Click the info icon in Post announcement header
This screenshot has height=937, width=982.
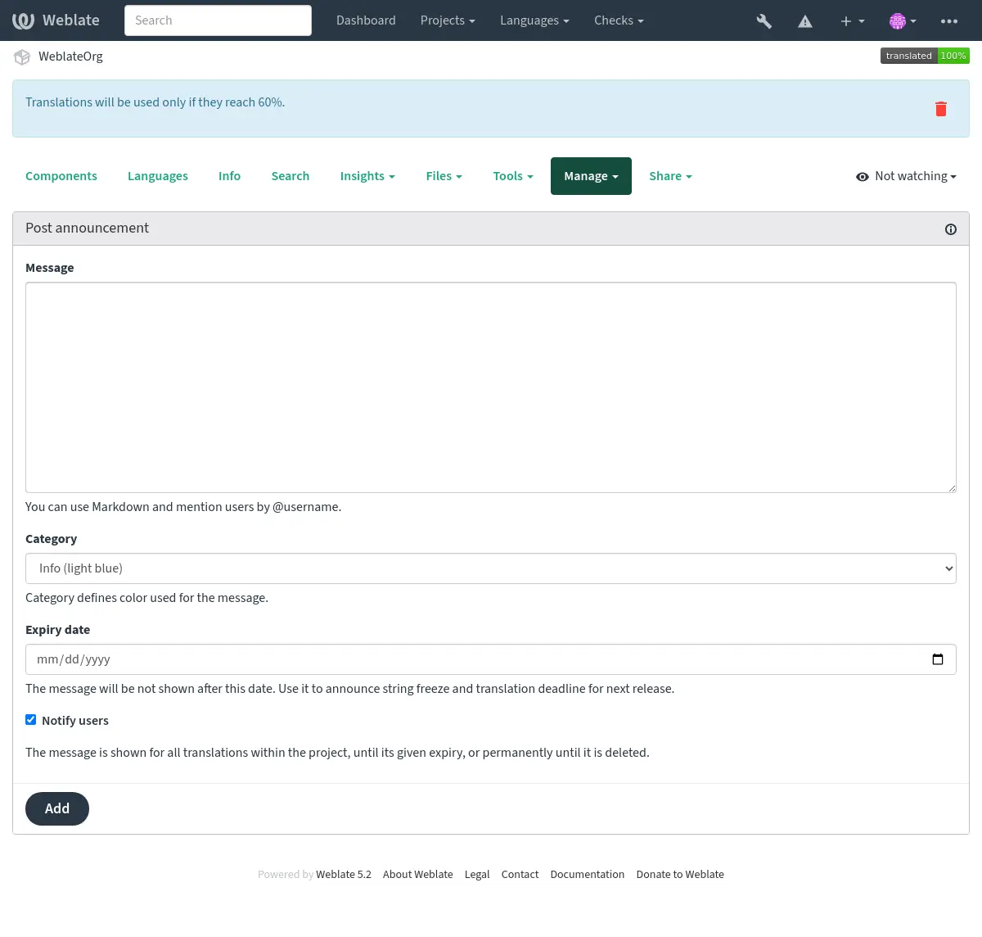[x=951, y=229]
